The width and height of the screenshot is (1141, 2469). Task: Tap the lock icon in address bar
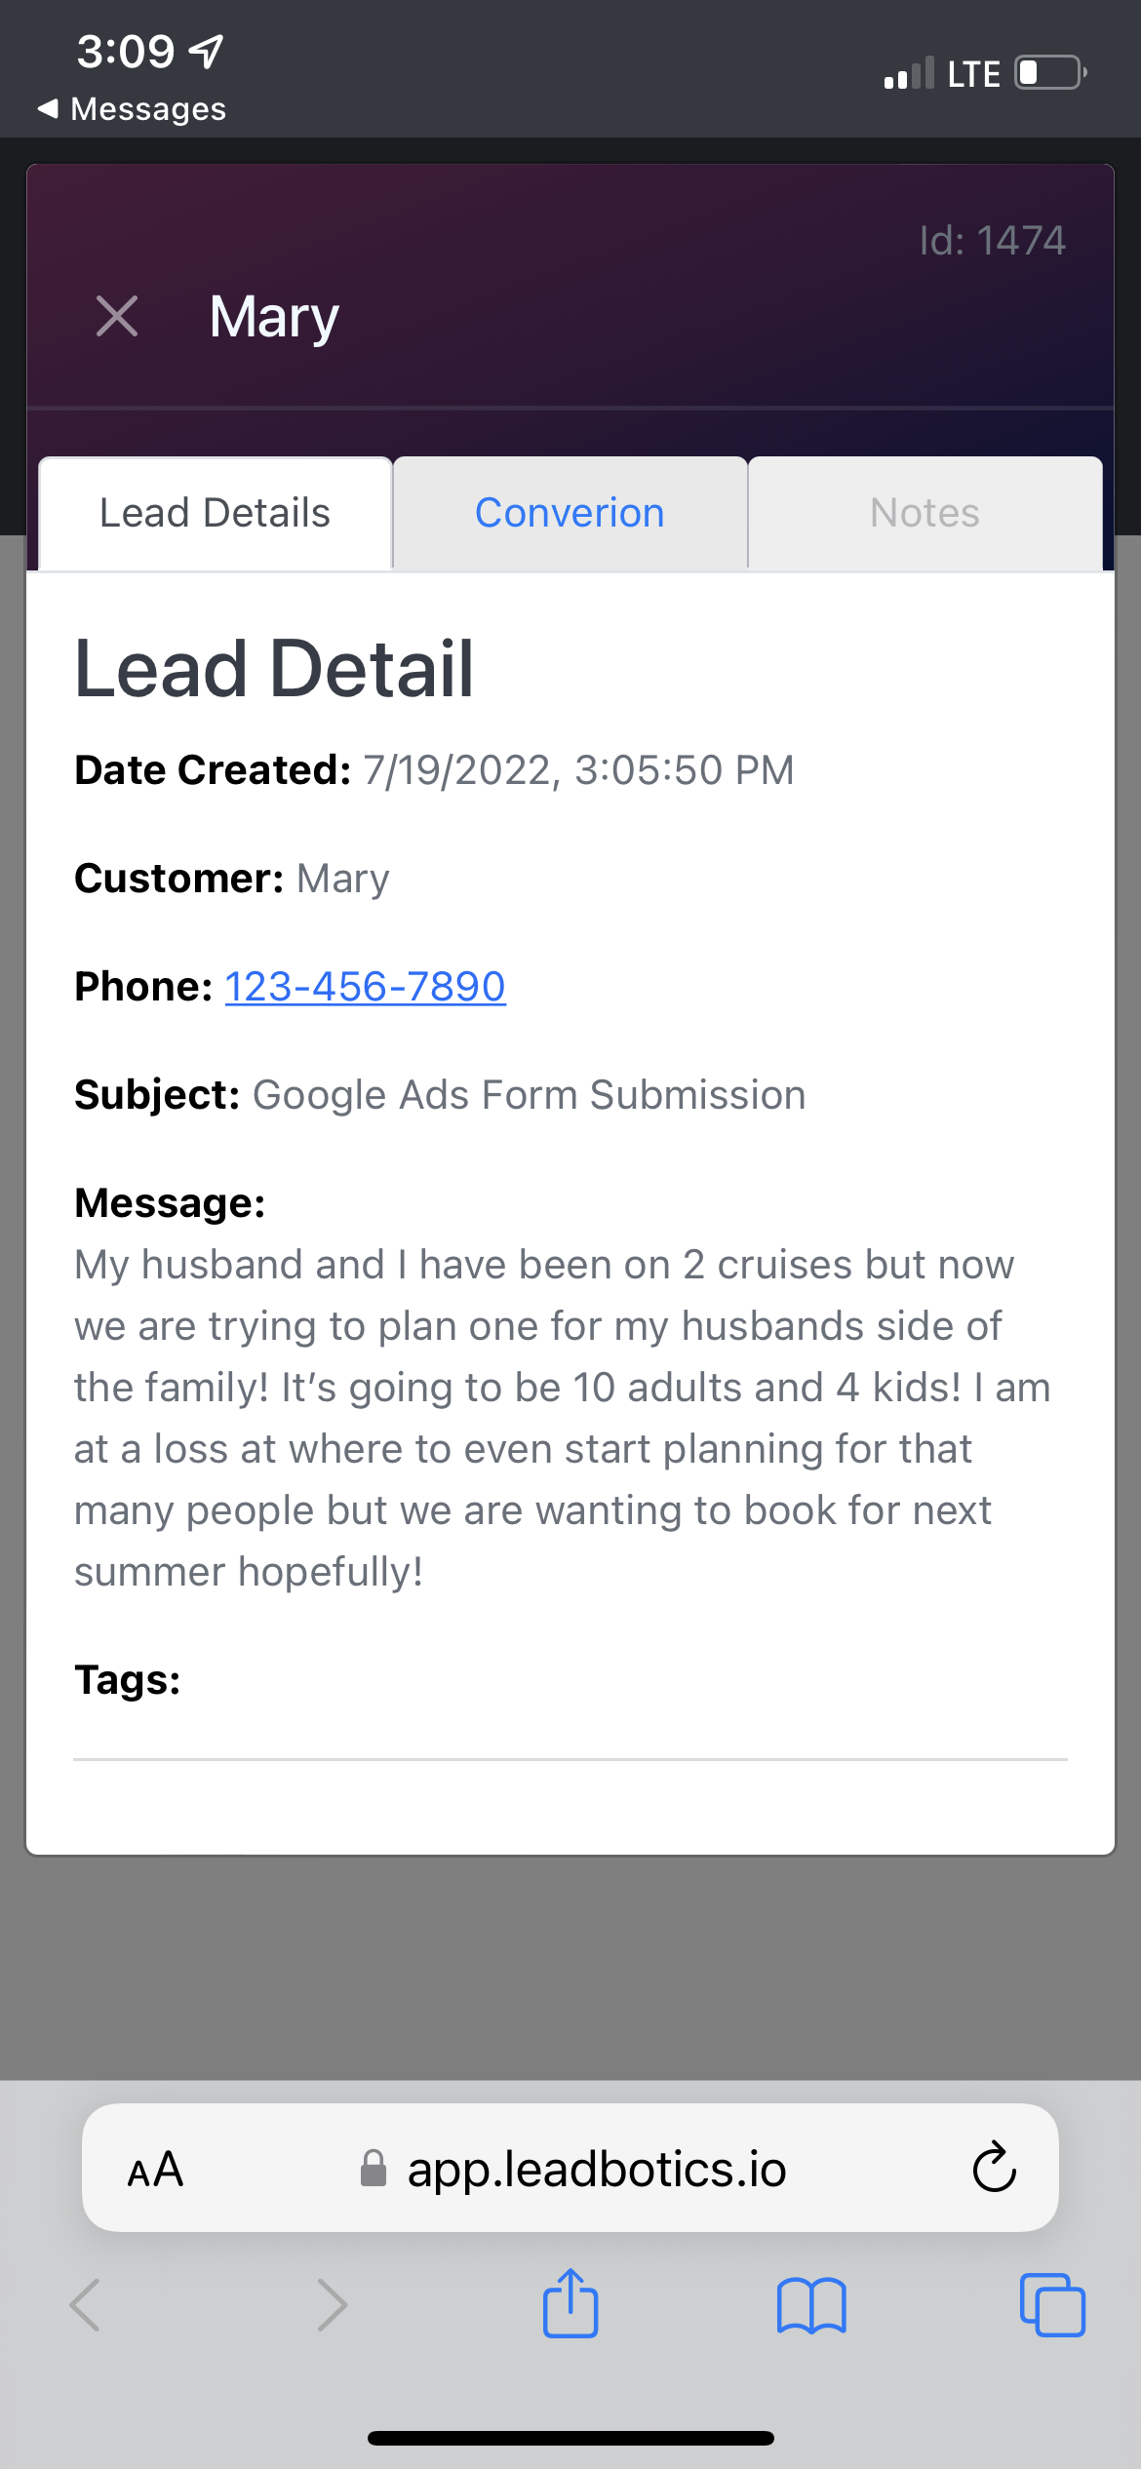[373, 2169]
